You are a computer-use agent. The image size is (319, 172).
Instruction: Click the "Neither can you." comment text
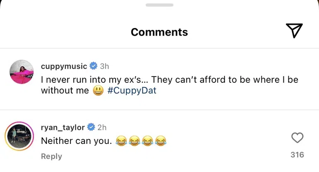tap(76, 141)
